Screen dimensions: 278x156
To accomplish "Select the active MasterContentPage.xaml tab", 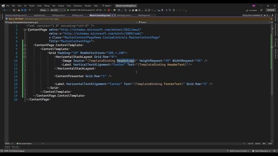I will (x=100, y=16).
